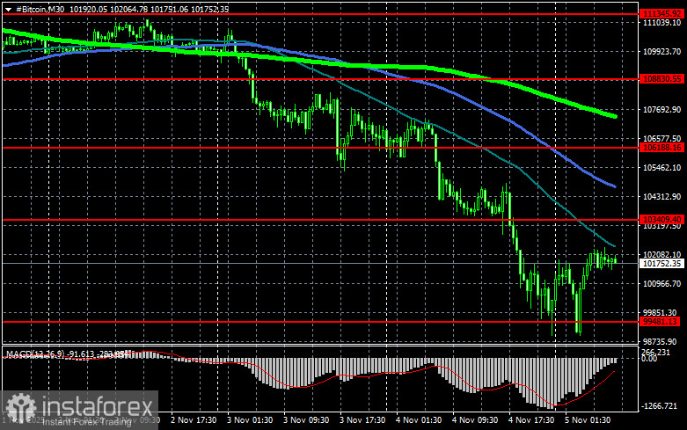Select the red level label 106188.16
The height and width of the screenshot is (430, 687).
click(x=661, y=148)
